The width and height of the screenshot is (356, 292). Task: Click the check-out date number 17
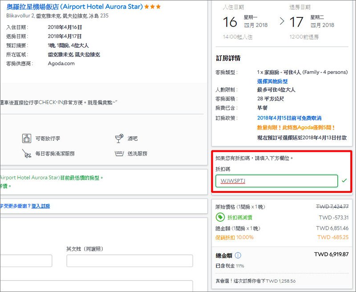pos(296,22)
